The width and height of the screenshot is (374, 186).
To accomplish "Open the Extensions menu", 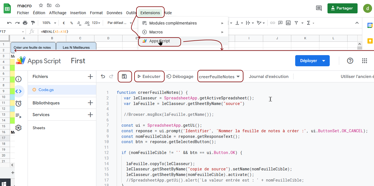I will click(150, 13).
